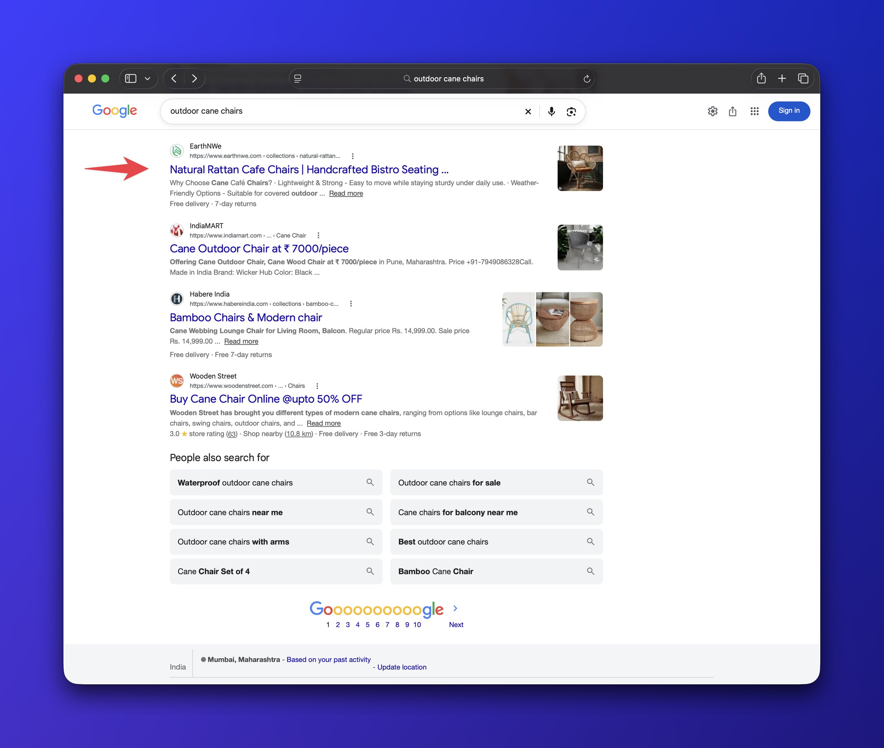
Task: Open options menu for EarthNWe result
Action: pyautogui.click(x=352, y=156)
